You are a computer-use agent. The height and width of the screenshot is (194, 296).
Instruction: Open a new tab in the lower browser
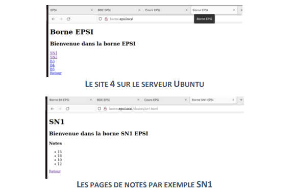pyautogui.click(x=241, y=100)
